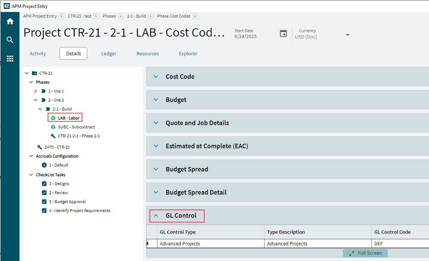Image resolution: width=429 pixels, height=261 pixels.
Task: Expand the Cost Code panel
Action: point(156,77)
